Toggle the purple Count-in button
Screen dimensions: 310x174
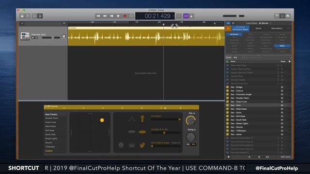[x=186, y=16]
